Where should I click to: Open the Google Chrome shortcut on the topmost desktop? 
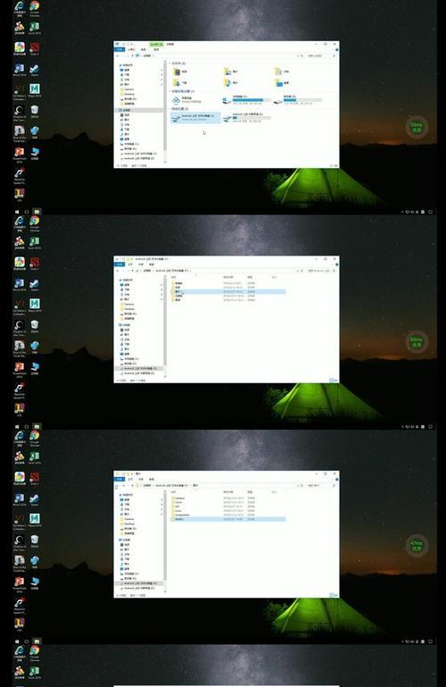pos(35,8)
